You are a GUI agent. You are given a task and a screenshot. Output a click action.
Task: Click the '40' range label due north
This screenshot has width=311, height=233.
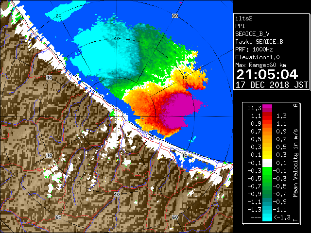117,39
